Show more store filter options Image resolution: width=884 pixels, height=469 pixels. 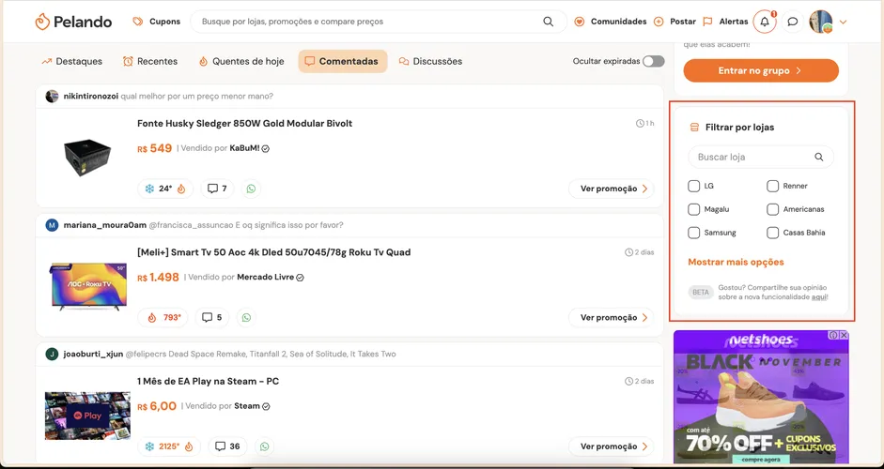(736, 262)
